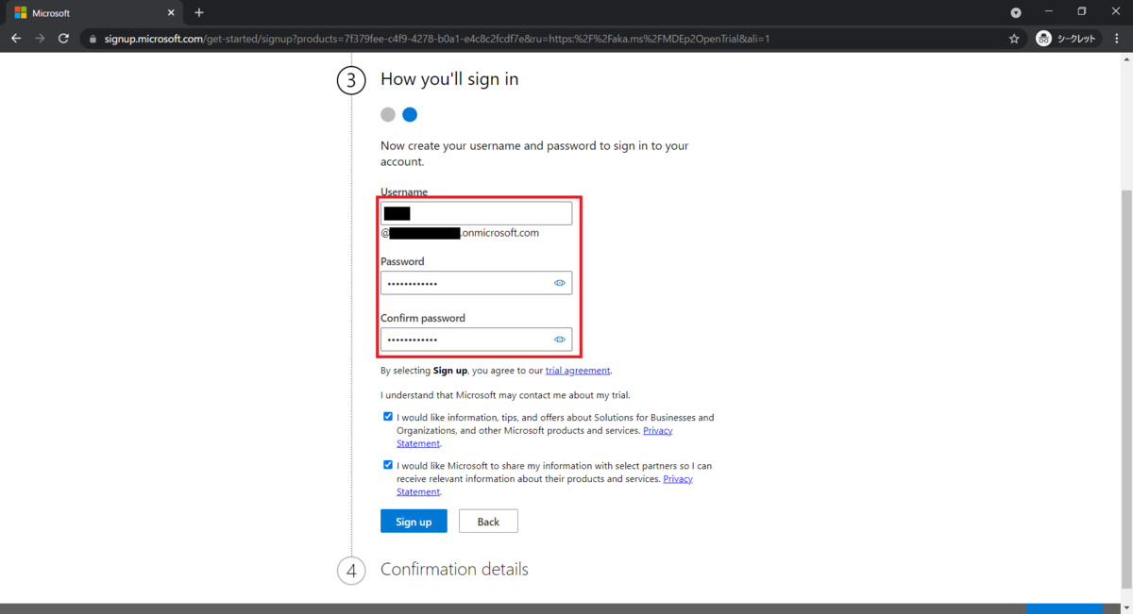Screen dimensions: 1133x614
Task: Click the first gray progress dot
Action: click(388, 115)
